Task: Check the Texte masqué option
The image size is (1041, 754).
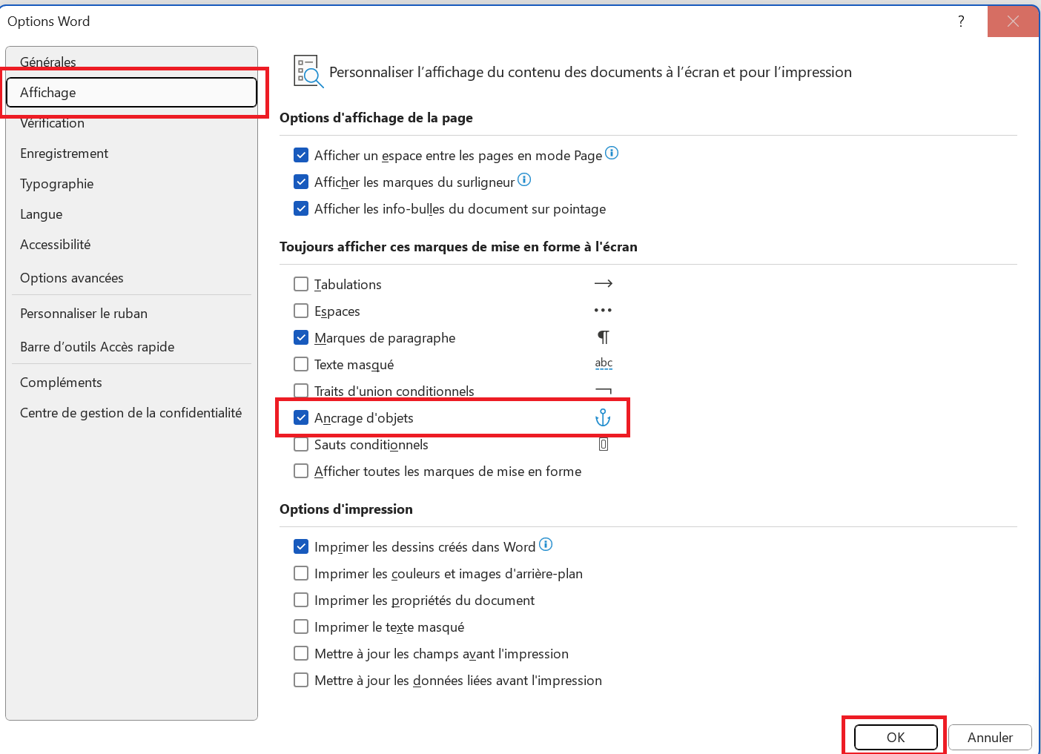Action: [x=301, y=365]
